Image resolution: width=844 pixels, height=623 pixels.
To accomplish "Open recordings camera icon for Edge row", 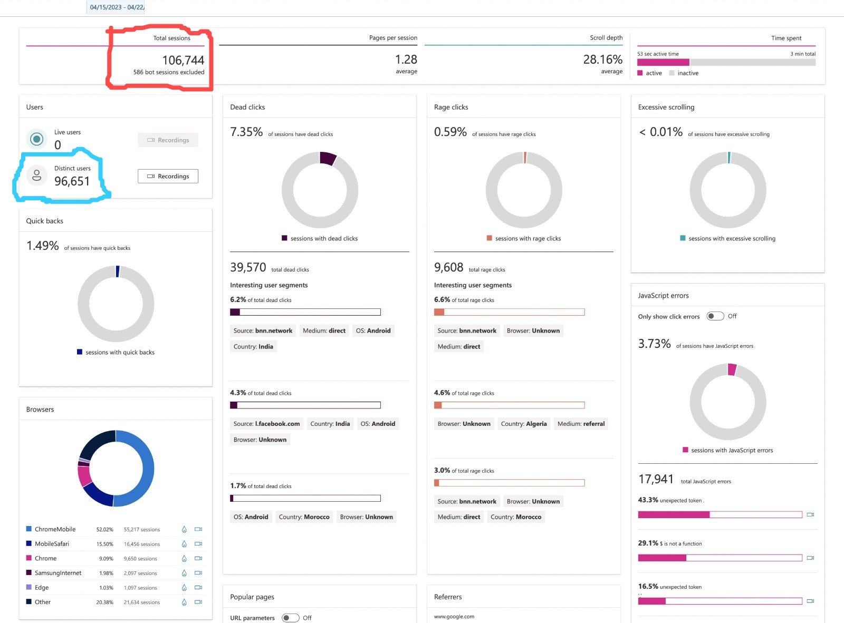I will [x=198, y=587].
